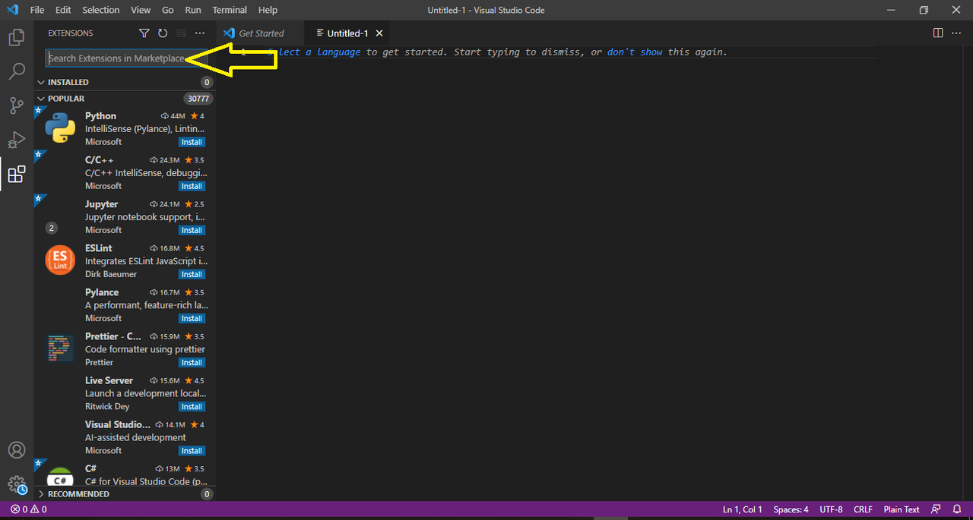Click the C/C++ extension name
This screenshot has height=520, width=973.
pyautogui.click(x=100, y=160)
